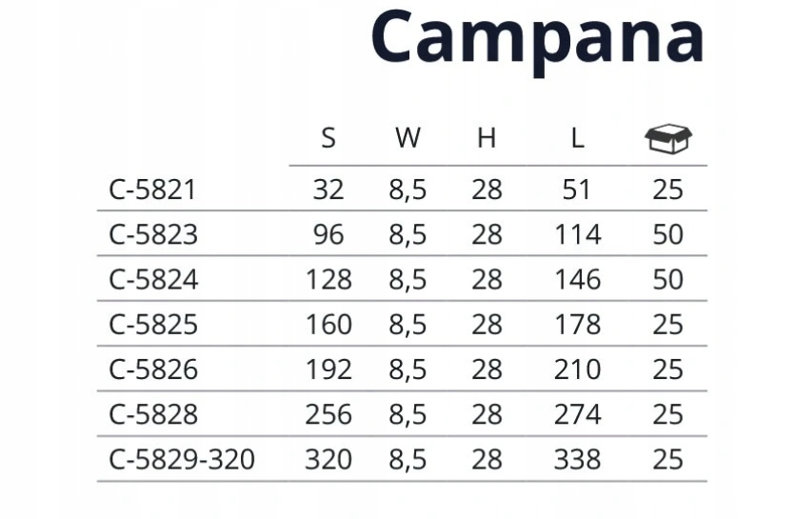Select the L value 146 cell
795x519 pixels.
click(578, 280)
